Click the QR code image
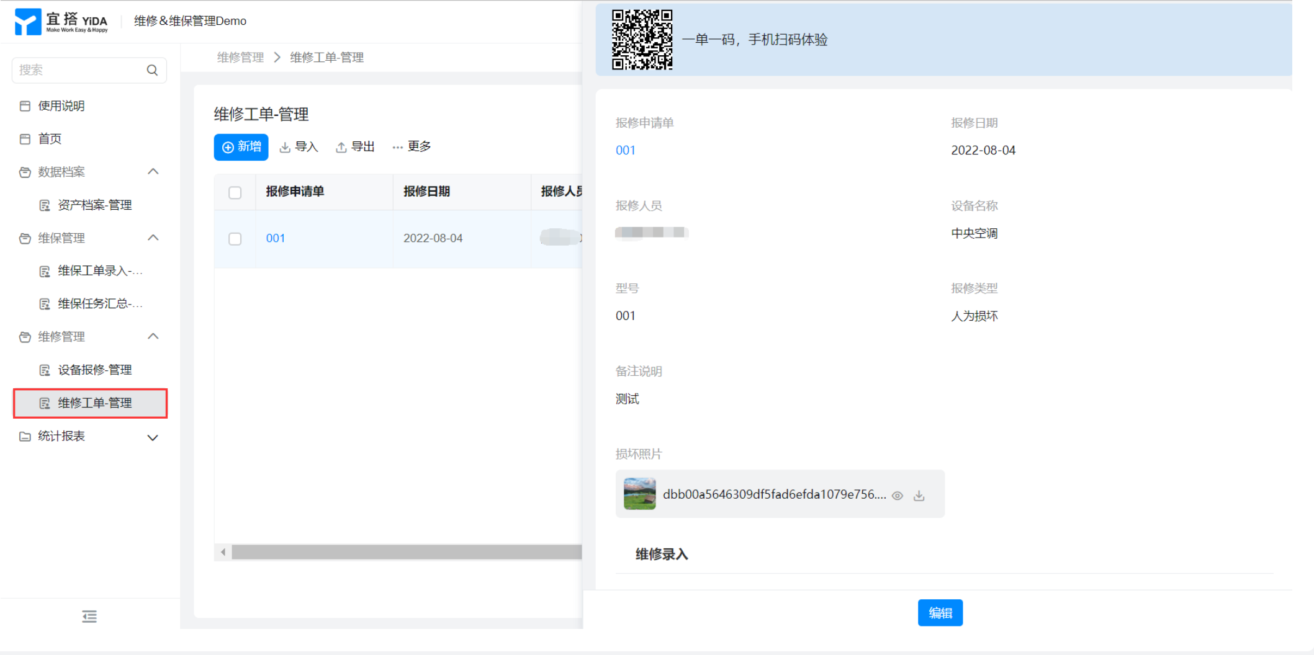1314x655 pixels. click(642, 39)
